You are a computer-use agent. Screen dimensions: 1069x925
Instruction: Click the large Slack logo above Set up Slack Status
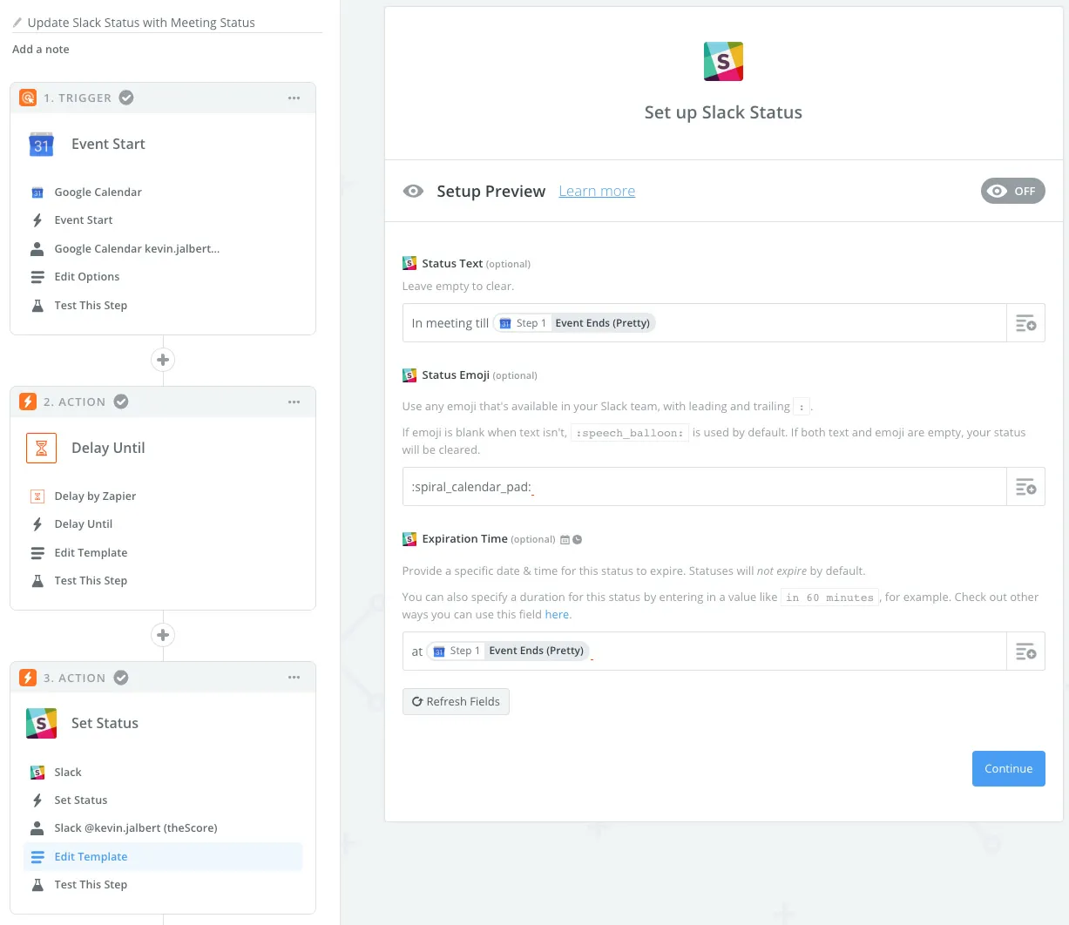723,62
